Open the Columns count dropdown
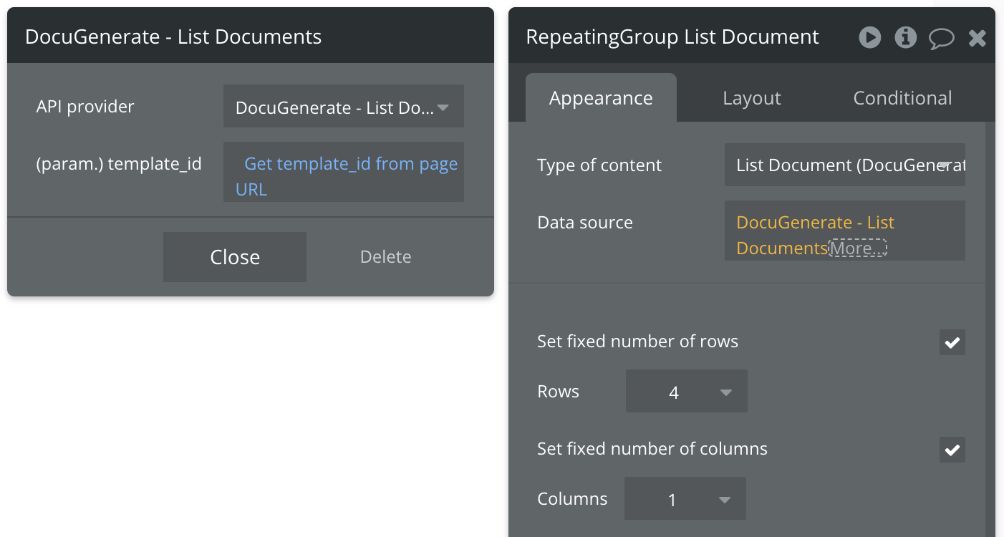1004x537 pixels. click(x=685, y=498)
